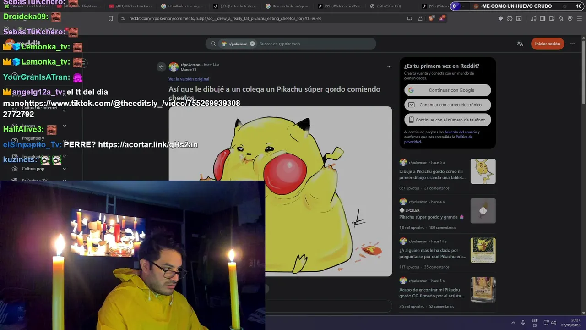The image size is (586, 330).
Task: Open Brave Shields lion icon
Action: (431, 18)
